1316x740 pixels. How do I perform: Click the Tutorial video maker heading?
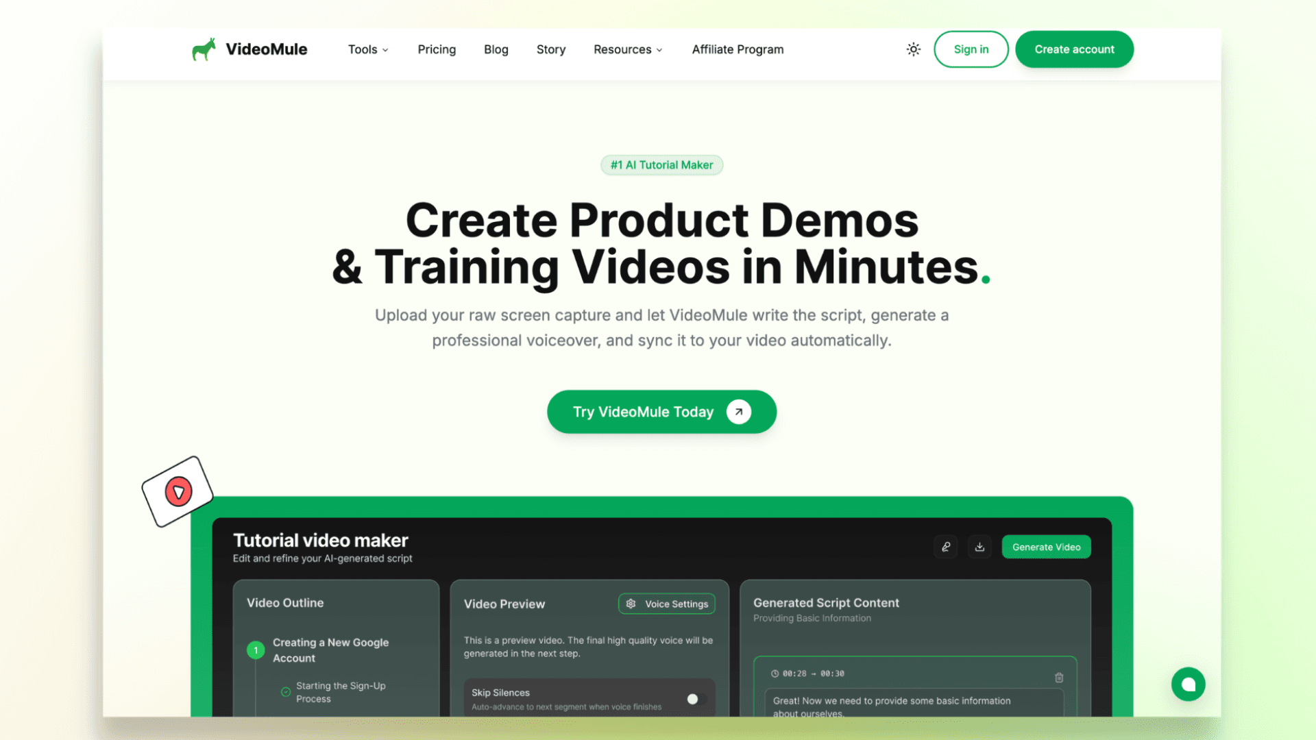pyautogui.click(x=320, y=540)
